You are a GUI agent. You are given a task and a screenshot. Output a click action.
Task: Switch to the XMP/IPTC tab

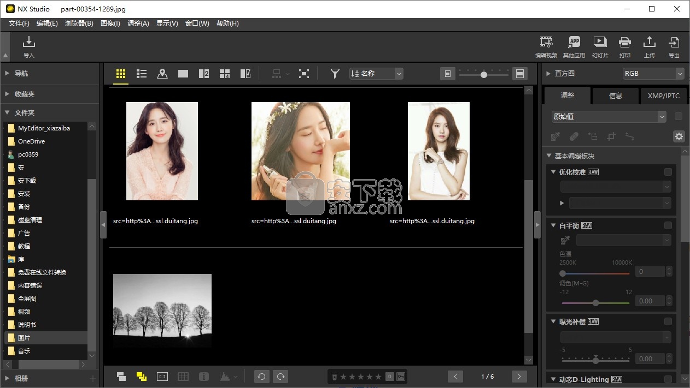coord(664,95)
